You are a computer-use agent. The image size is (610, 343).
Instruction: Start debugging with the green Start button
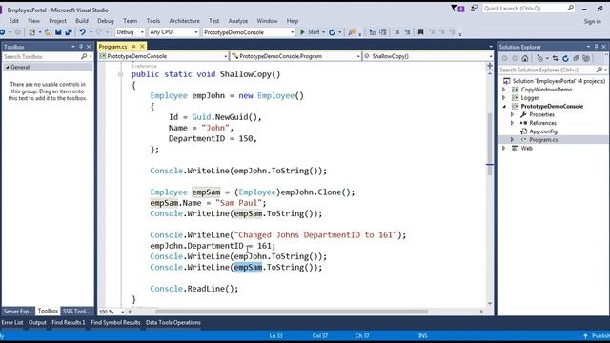[x=310, y=32]
